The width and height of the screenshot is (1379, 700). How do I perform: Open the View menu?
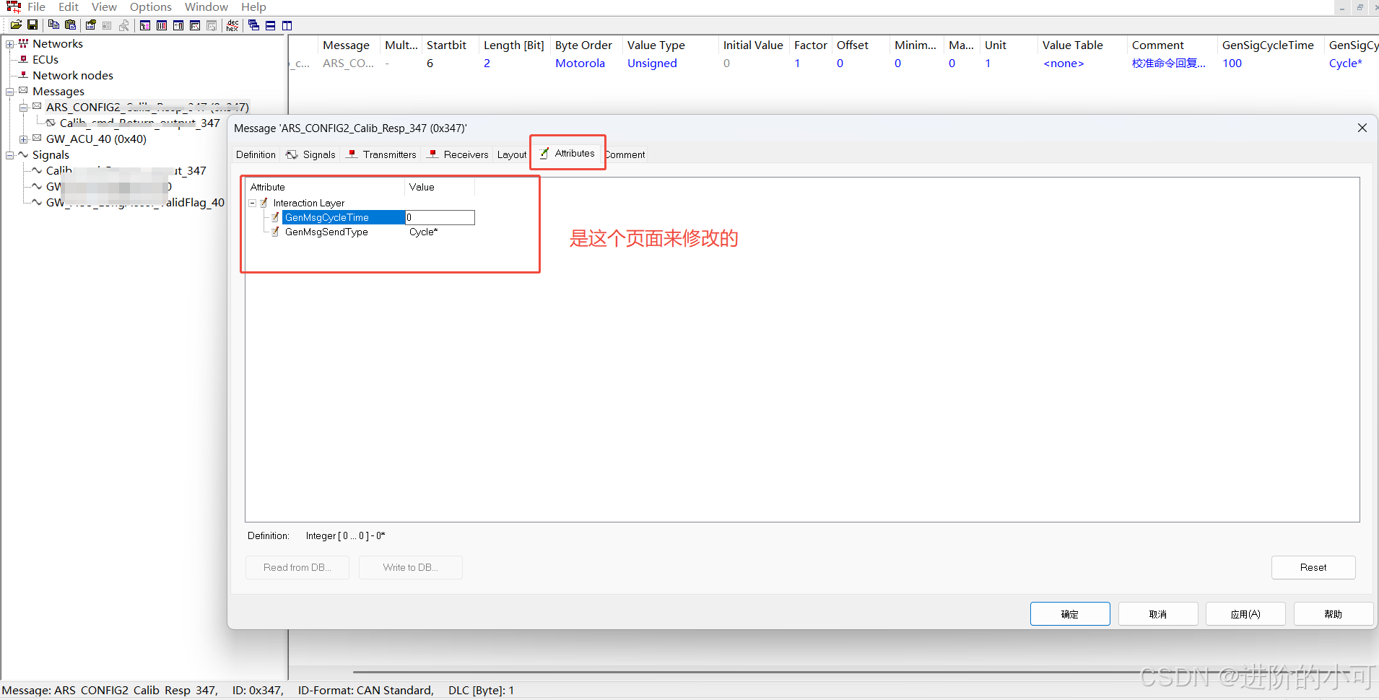[x=104, y=6]
